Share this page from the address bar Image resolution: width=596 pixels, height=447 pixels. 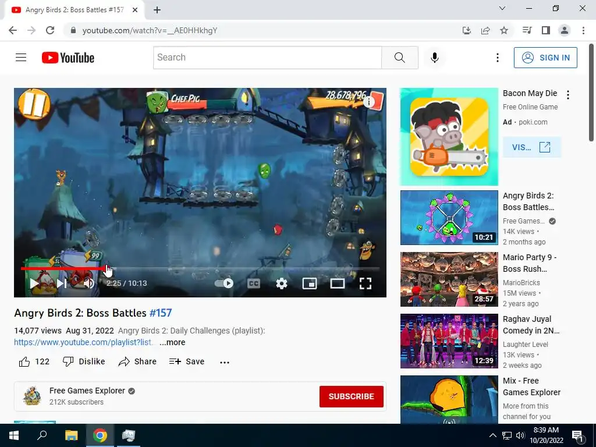[485, 30]
